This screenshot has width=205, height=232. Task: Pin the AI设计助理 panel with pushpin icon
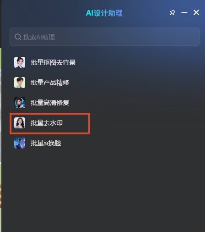tap(173, 12)
